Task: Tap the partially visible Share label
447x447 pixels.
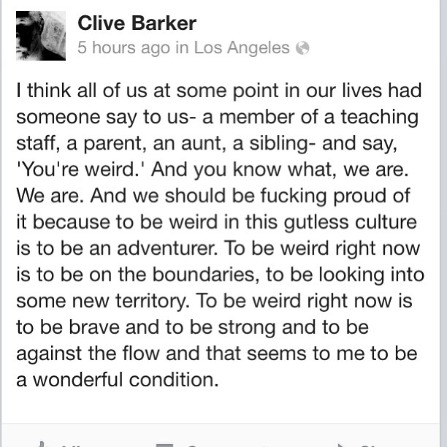Action: [370, 446]
